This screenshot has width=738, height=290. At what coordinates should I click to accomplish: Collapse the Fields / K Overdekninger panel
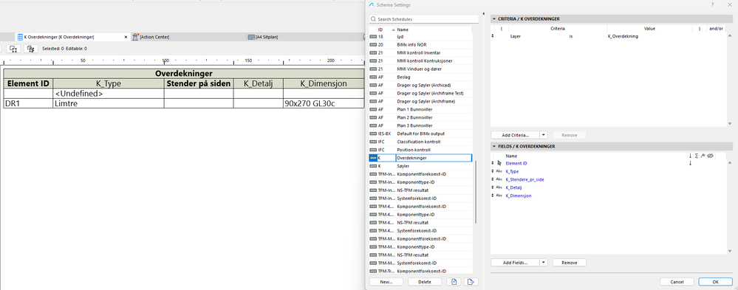click(x=494, y=146)
